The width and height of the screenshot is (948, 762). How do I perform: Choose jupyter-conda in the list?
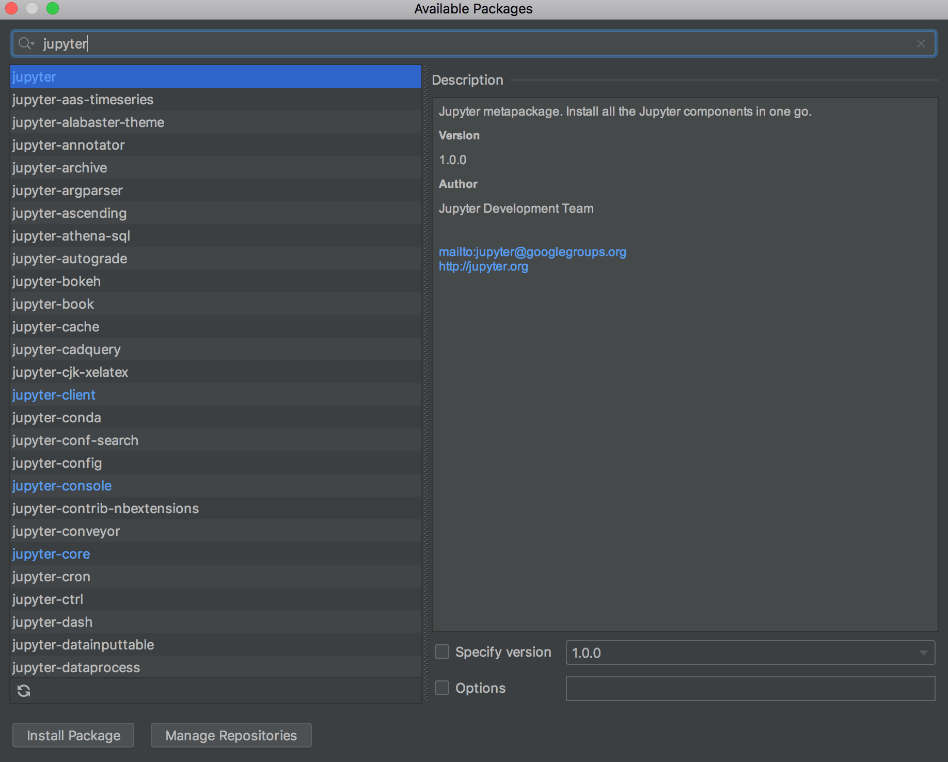(216, 417)
